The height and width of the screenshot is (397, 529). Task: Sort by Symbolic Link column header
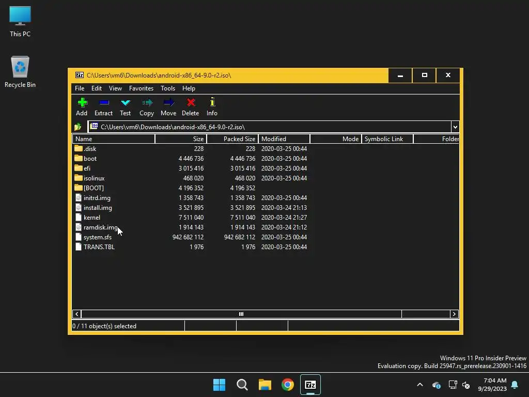tap(387, 139)
